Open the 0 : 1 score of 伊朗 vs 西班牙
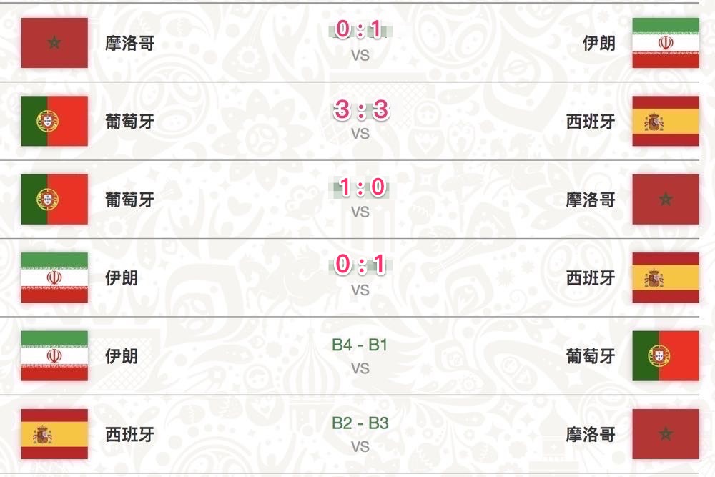 coord(360,265)
